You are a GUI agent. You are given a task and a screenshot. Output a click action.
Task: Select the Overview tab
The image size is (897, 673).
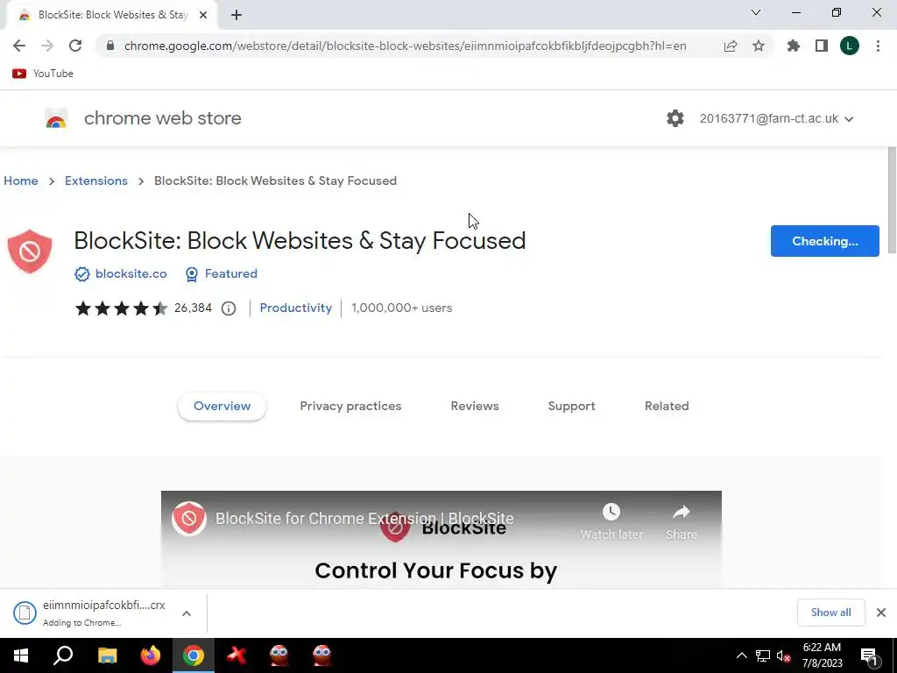pos(222,406)
